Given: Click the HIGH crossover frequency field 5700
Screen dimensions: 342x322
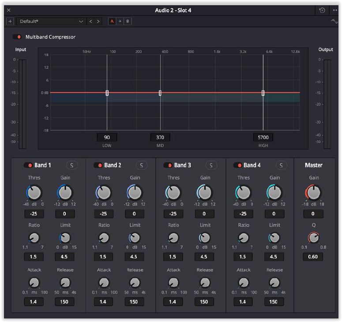Looking at the screenshot, I should point(263,137).
